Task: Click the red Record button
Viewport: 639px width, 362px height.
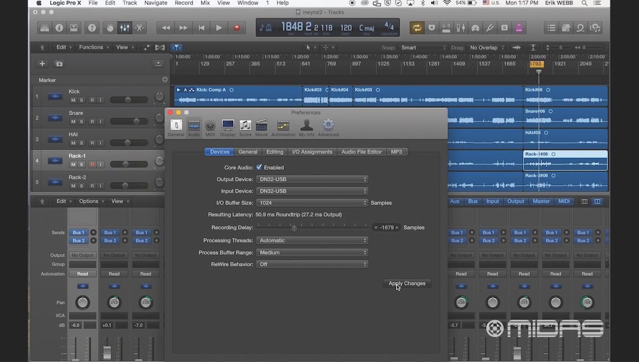Action: 236,28
